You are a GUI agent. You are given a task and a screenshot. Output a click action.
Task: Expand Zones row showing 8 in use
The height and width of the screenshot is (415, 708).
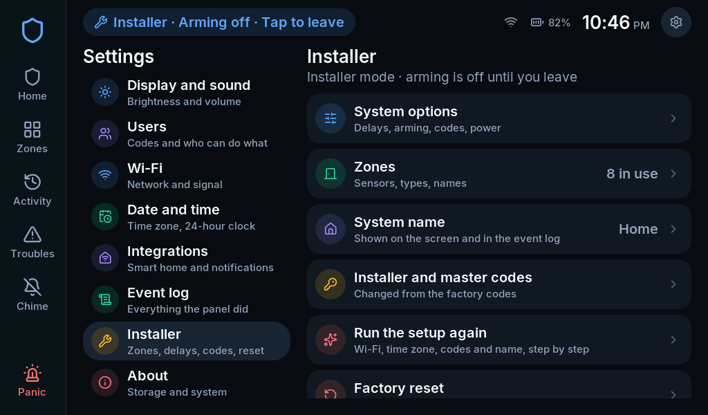pyautogui.click(x=499, y=174)
